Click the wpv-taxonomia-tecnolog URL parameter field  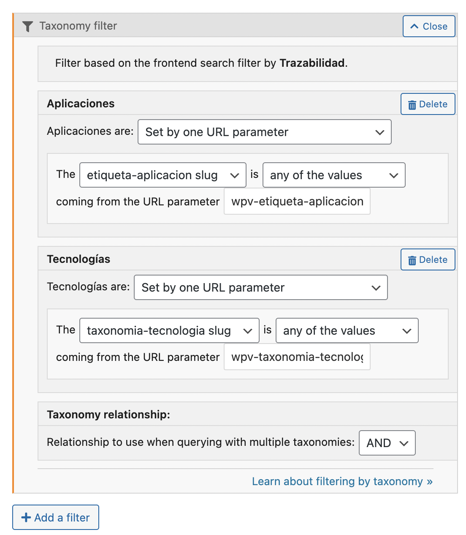click(297, 357)
